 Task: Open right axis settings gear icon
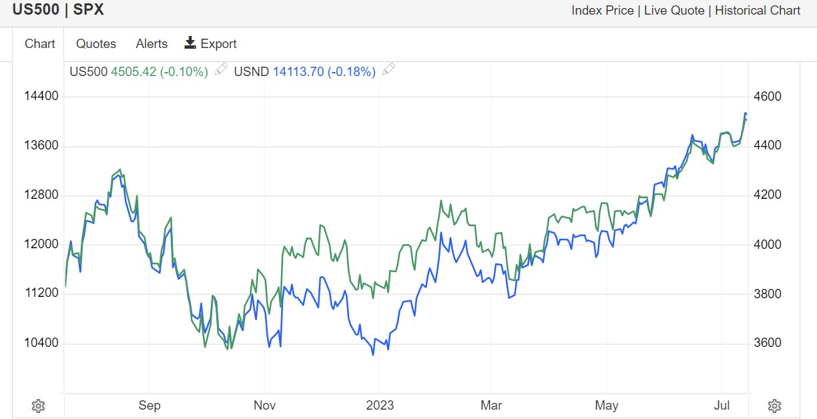(x=774, y=406)
